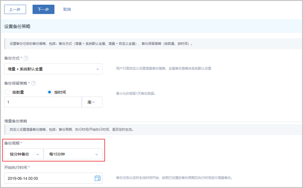Screen dimensions: 303x188
Task: Focus the retention value field containing 1
Action: tap(43, 102)
